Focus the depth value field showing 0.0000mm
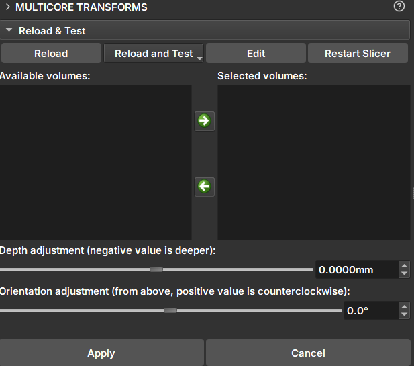The width and height of the screenshot is (414, 366). 354,270
